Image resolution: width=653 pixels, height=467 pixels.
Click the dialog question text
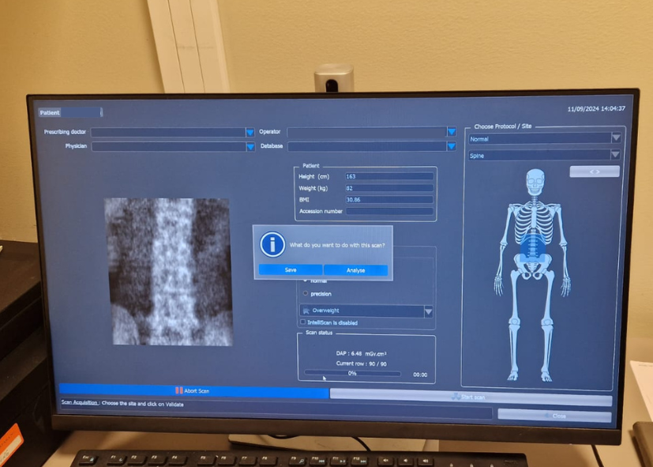click(337, 245)
